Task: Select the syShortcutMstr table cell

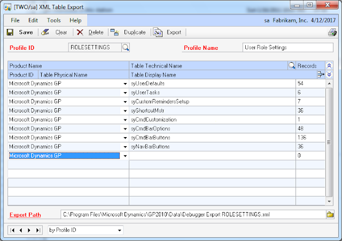Action: coord(212,111)
